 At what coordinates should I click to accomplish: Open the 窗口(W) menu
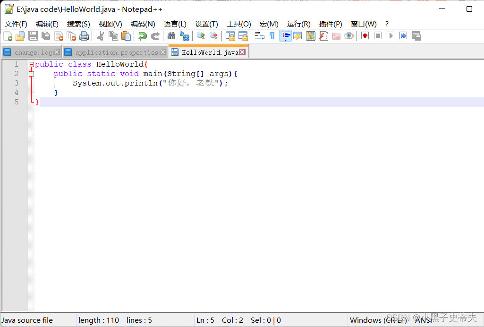(364, 24)
